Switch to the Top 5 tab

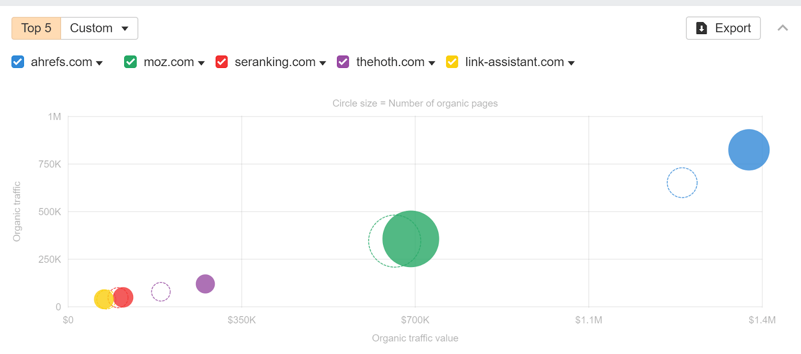(x=36, y=28)
